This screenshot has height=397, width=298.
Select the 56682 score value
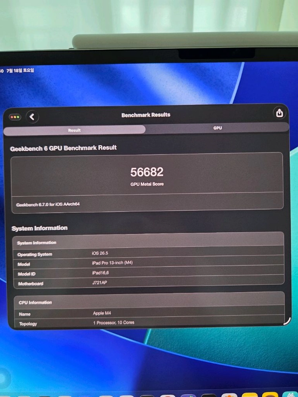[147, 172]
